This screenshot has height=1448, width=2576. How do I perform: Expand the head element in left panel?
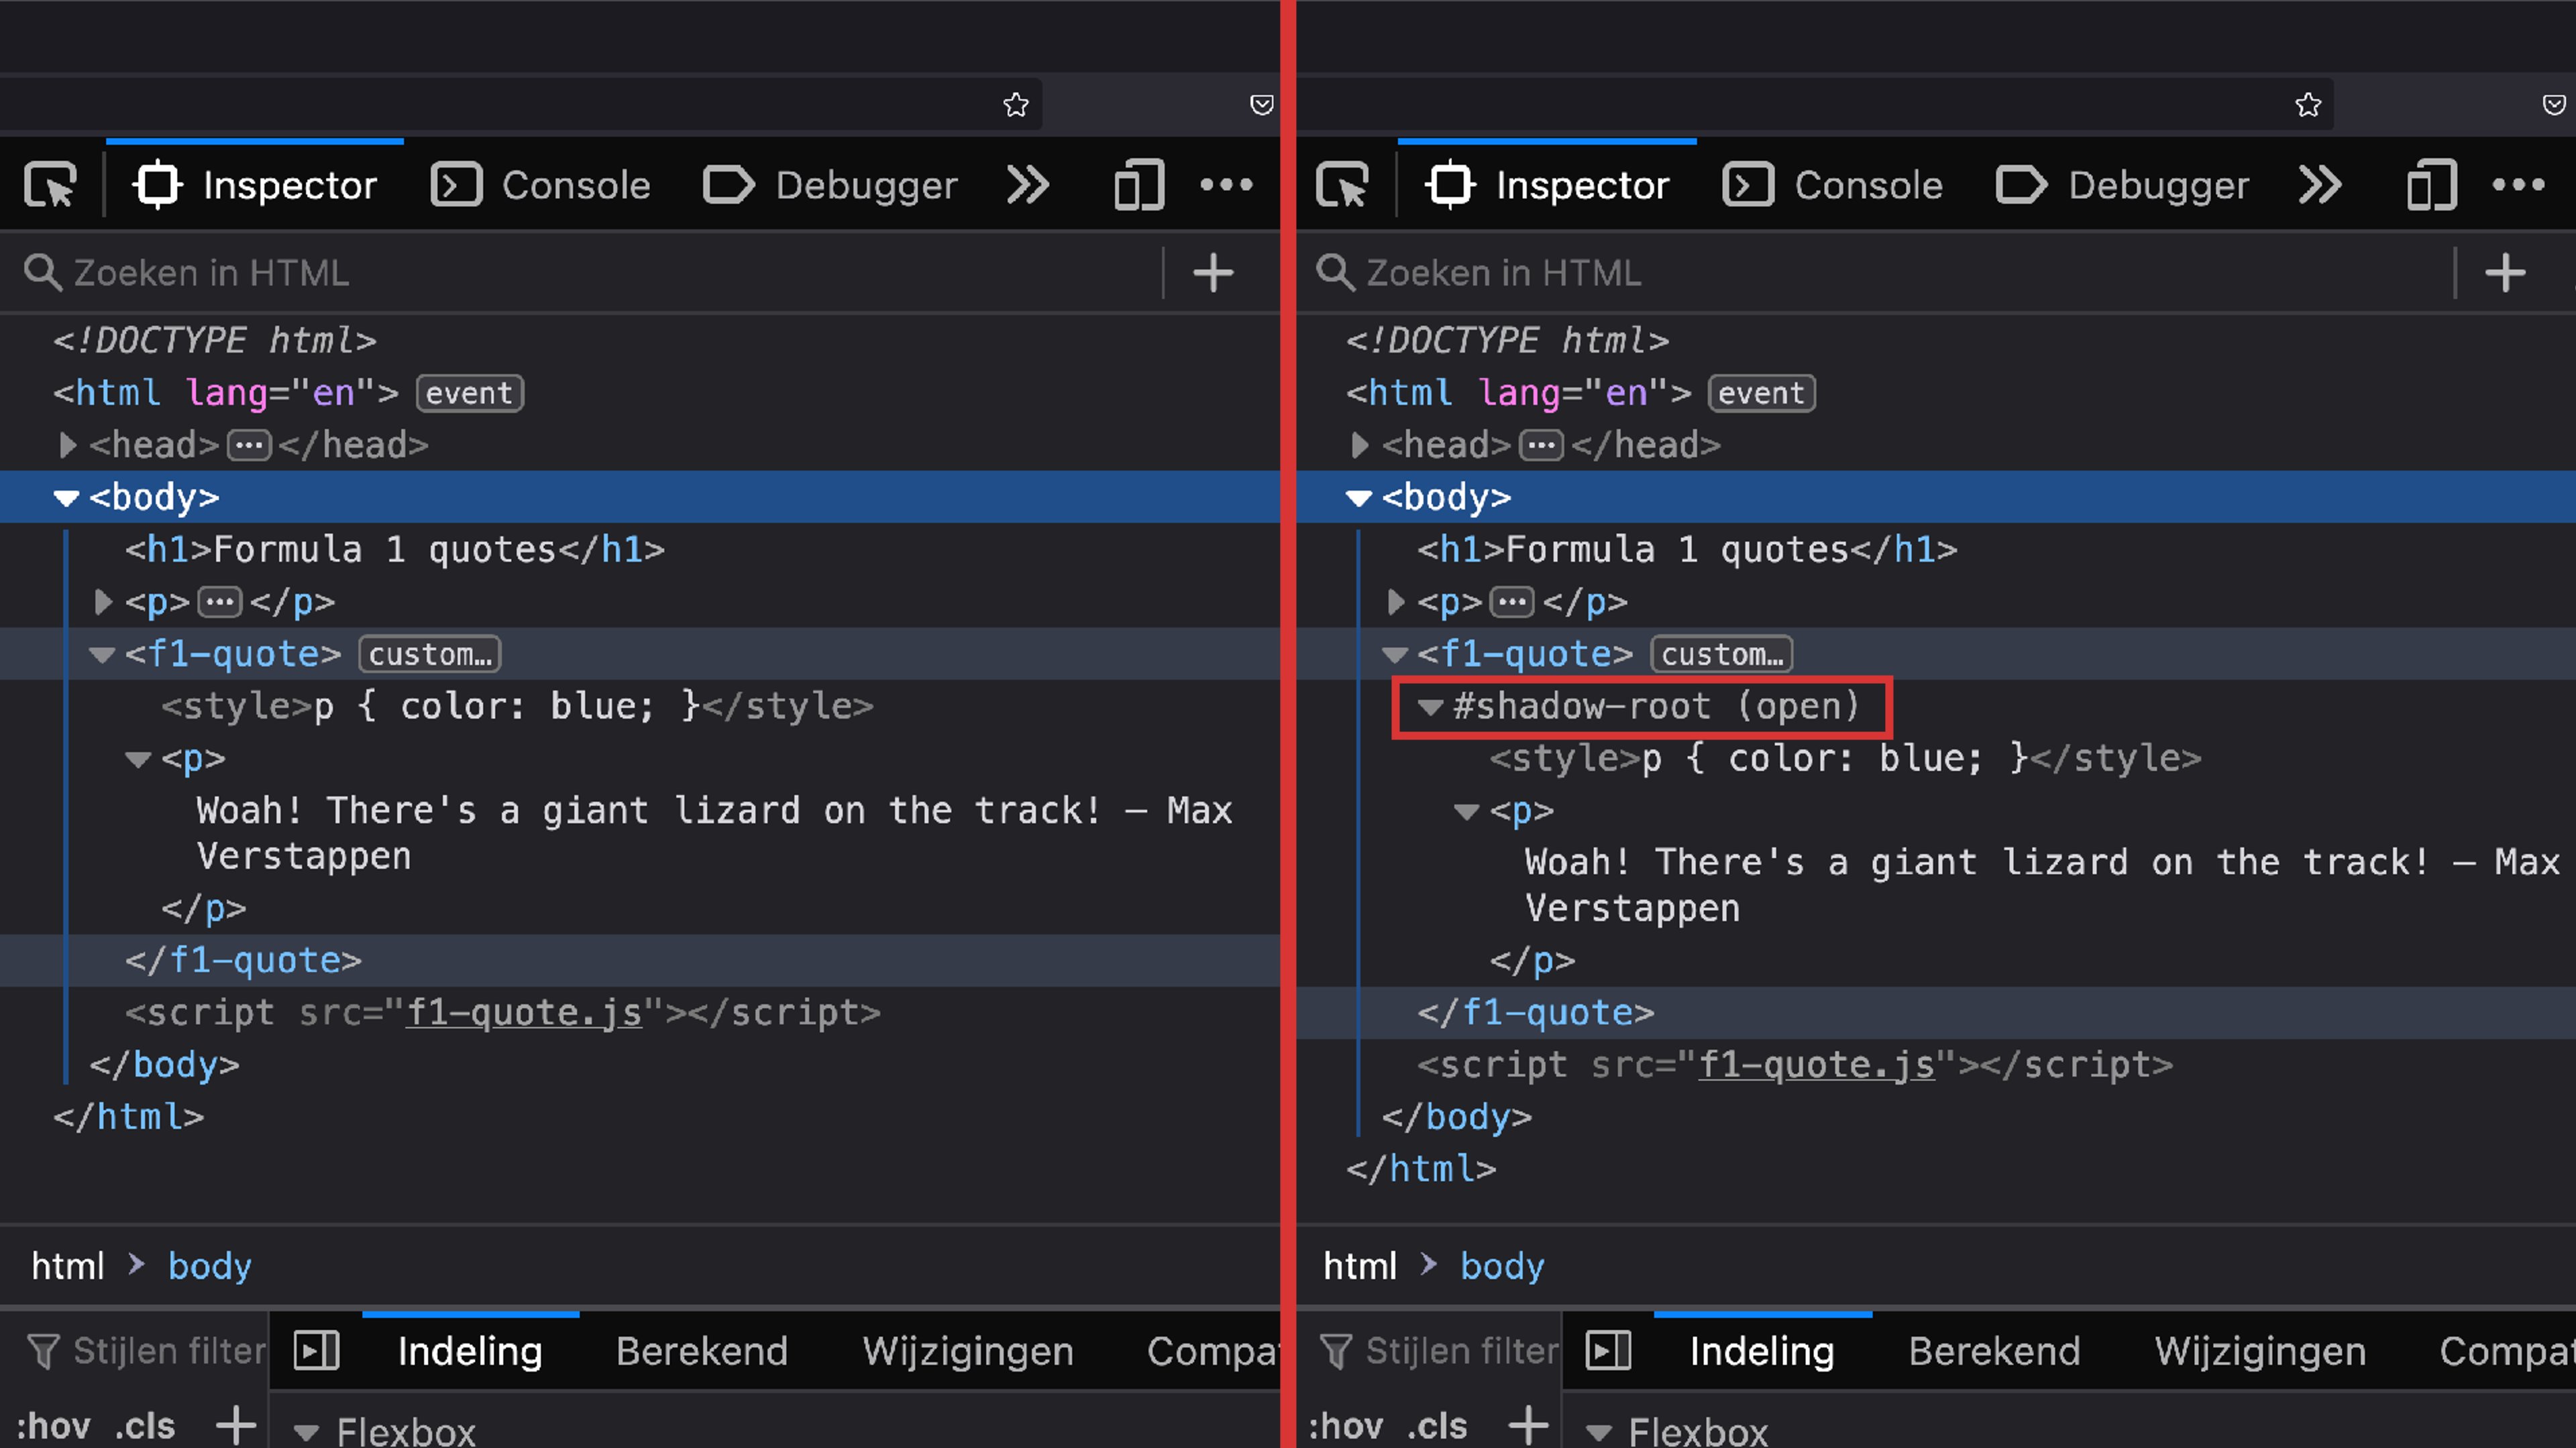pyautogui.click(x=67, y=444)
